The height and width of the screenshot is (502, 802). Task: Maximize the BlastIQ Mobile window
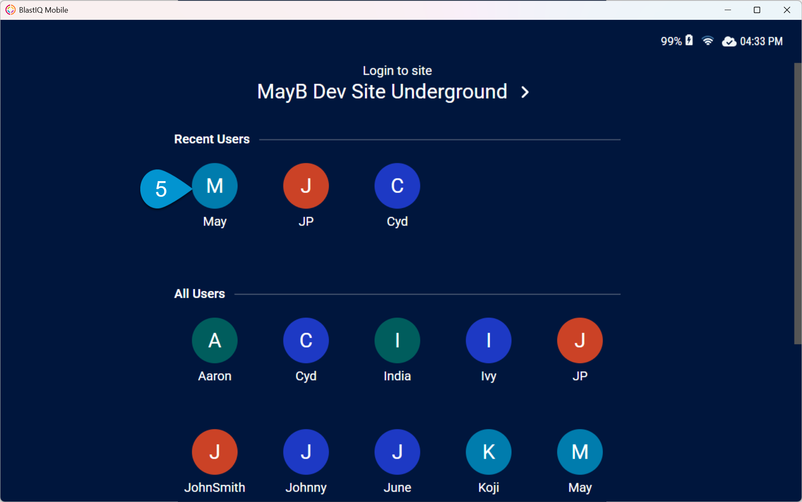[x=757, y=10]
